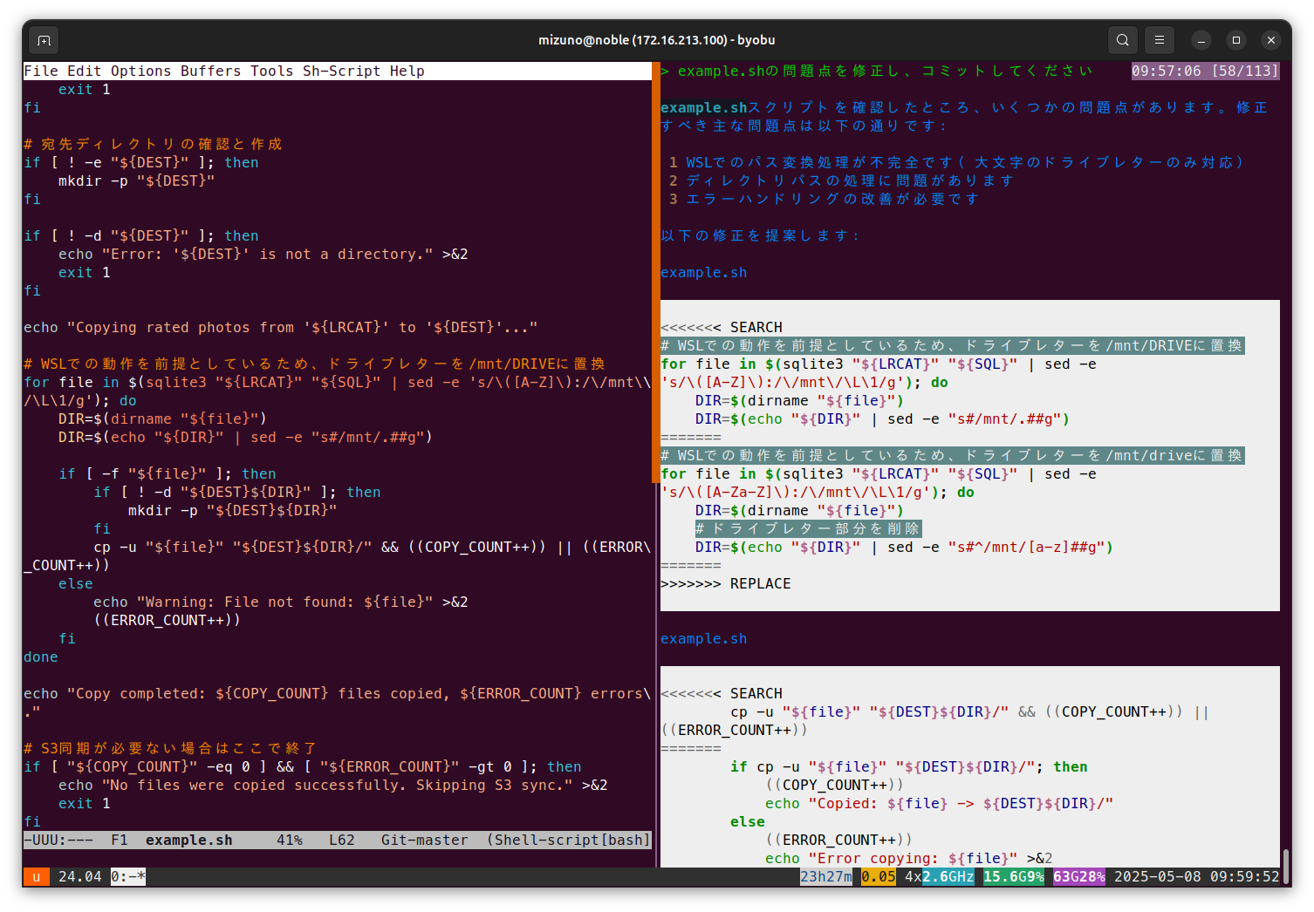The height and width of the screenshot is (912, 1314).
Task: Click example.sh buffer name in mode line
Action: pos(188,840)
